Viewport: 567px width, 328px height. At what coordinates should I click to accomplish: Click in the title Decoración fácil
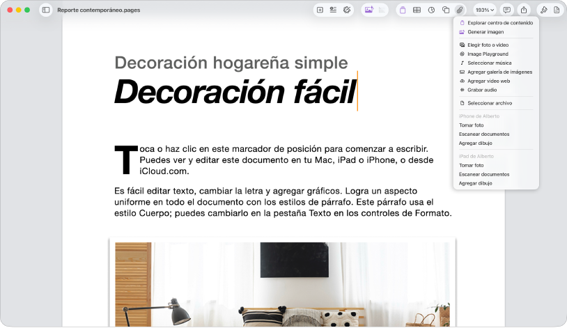click(235, 91)
